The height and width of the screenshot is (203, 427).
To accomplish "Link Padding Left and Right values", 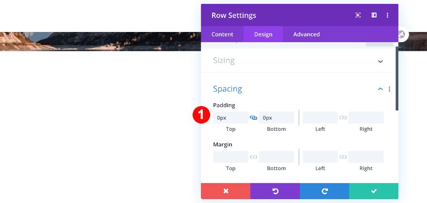I will click(343, 118).
